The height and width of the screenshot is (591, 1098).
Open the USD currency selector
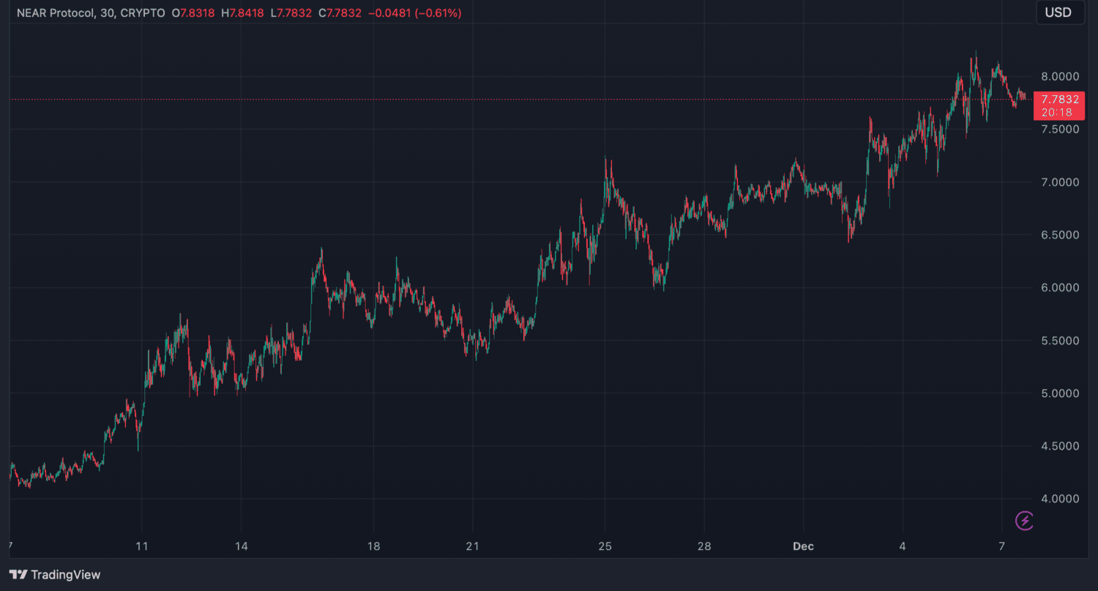(1059, 12)
